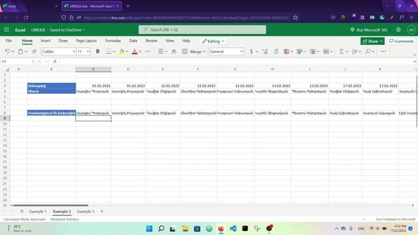This screenshot has height=235, width=418.
Task: Expand the borders dropdown arrow
Action: (114, 52)
